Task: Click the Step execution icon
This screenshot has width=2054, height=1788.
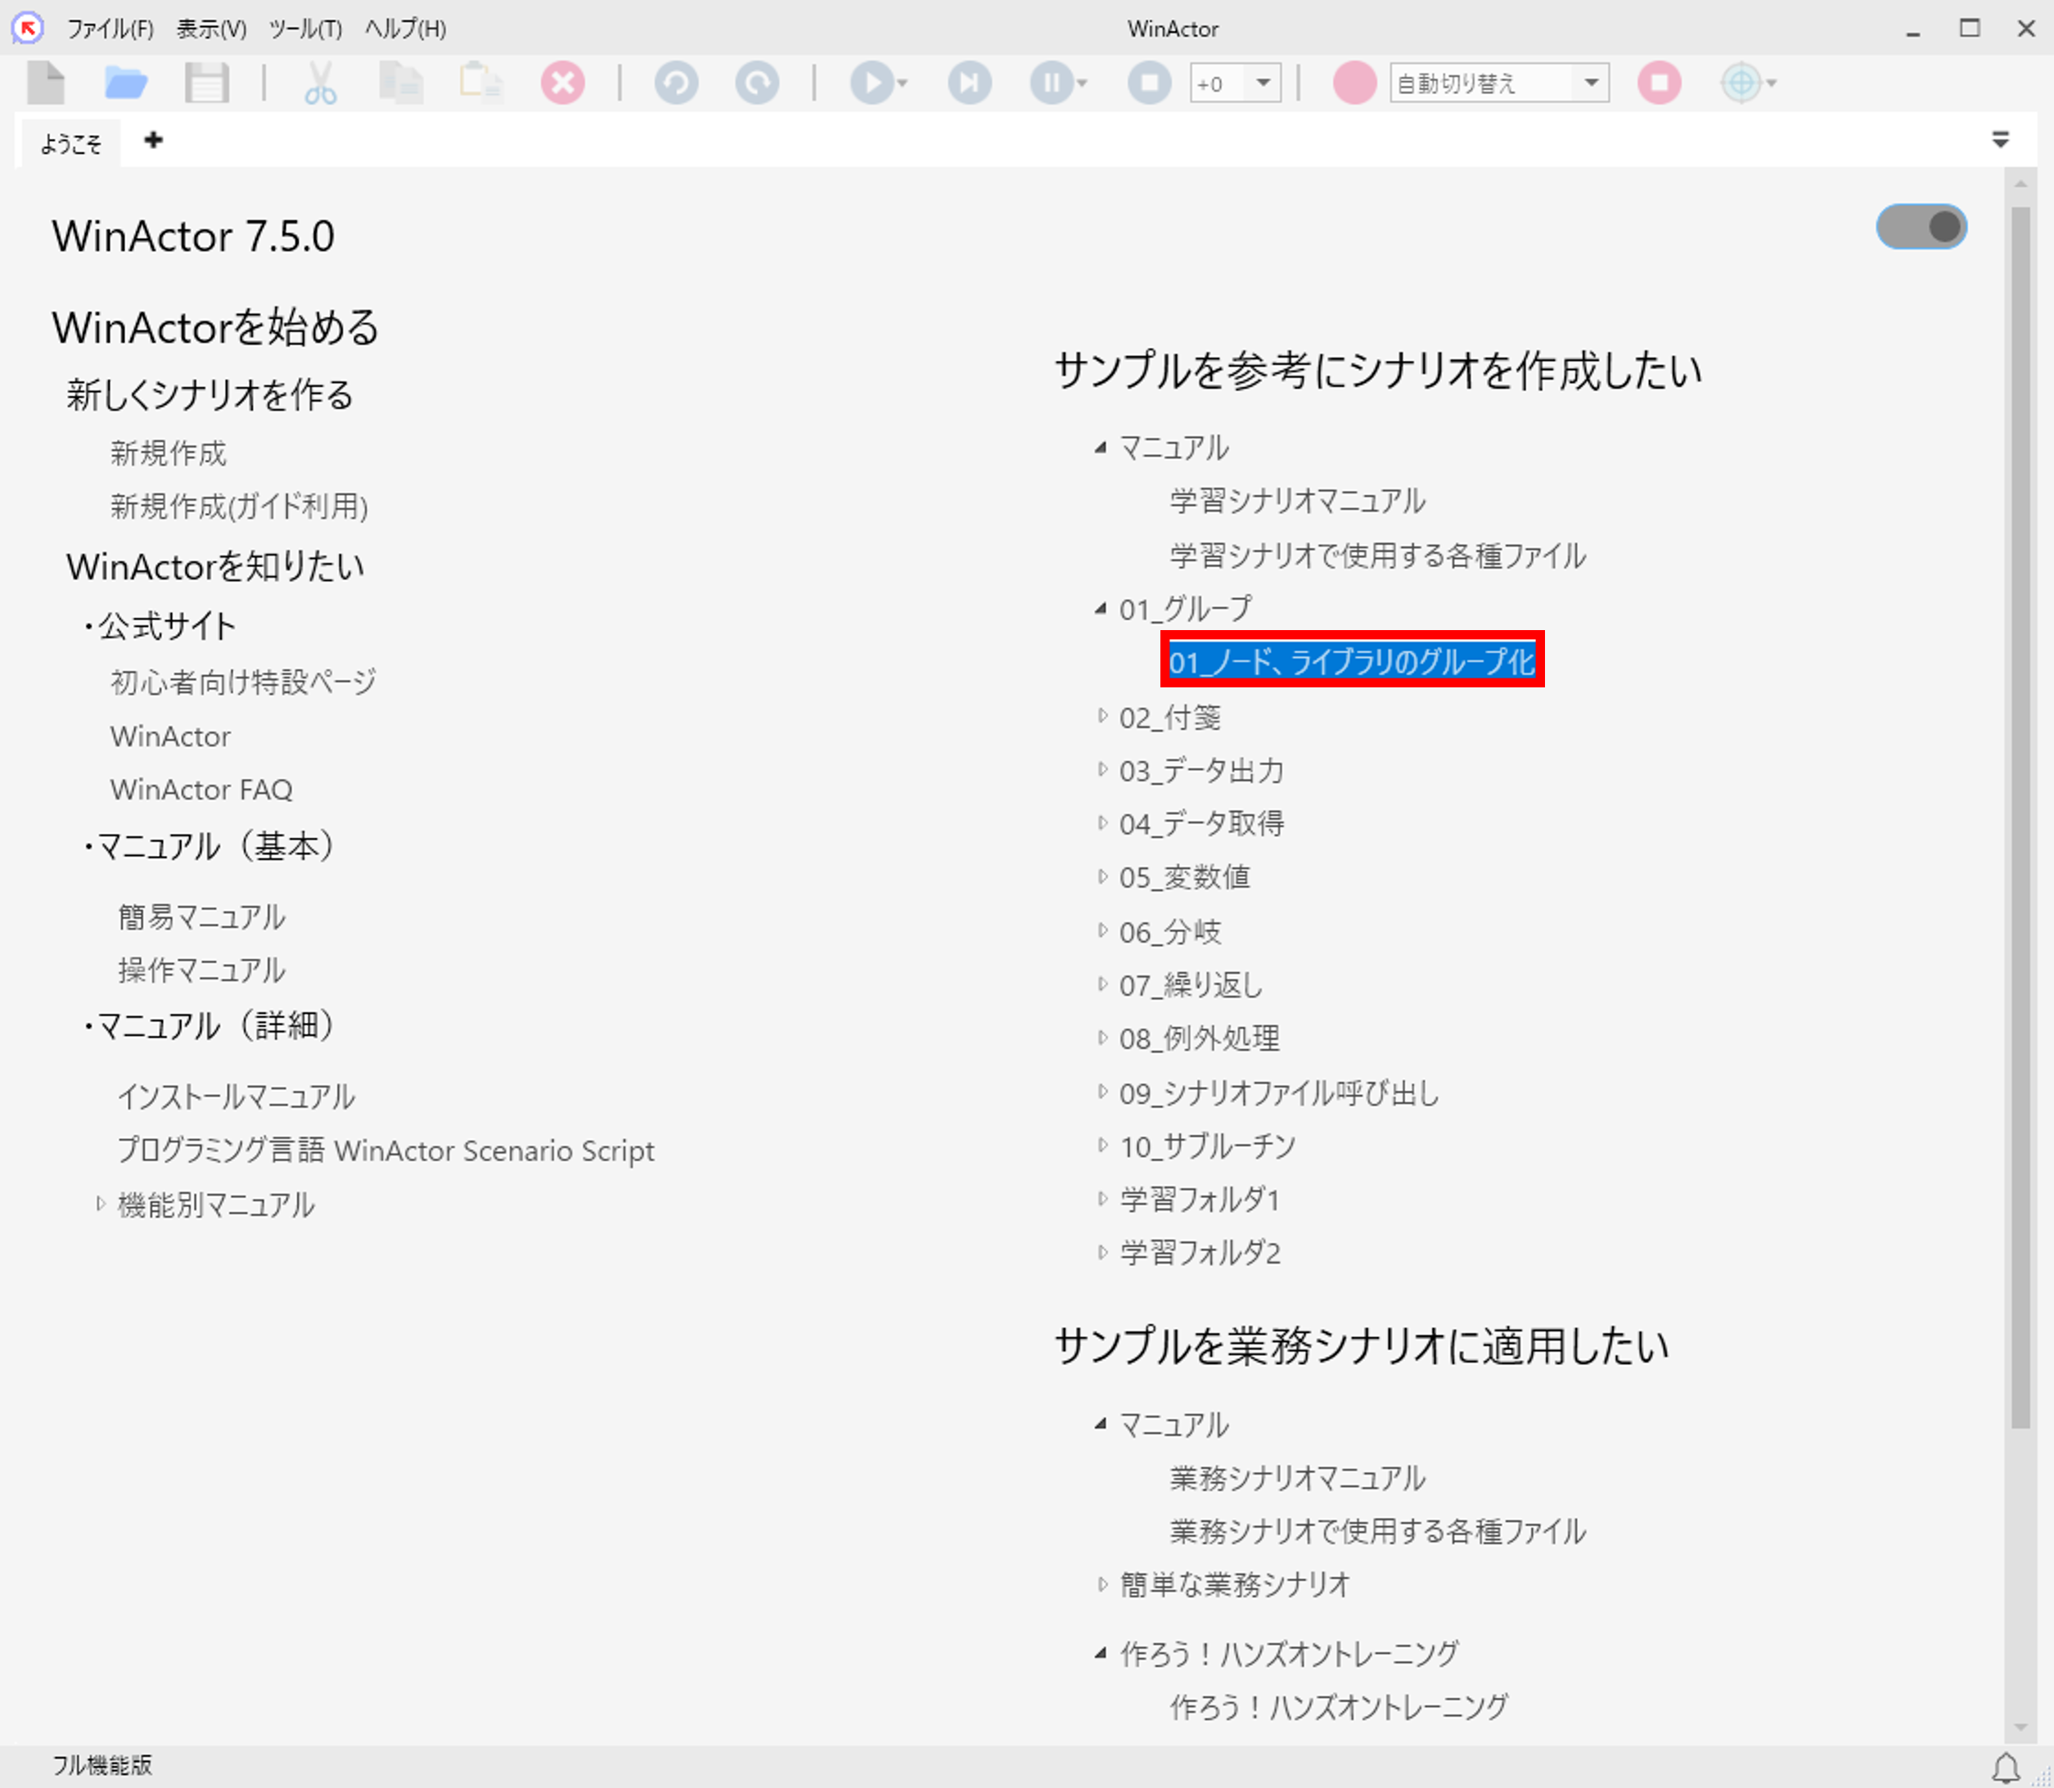Action: tap(970, 83)
